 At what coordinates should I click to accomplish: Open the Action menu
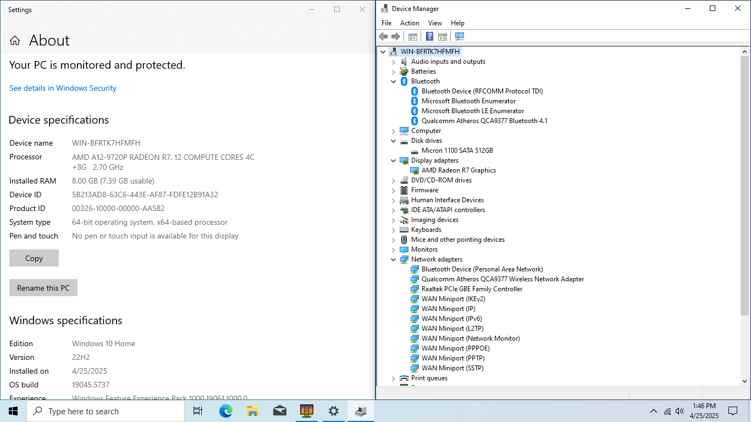410,23
